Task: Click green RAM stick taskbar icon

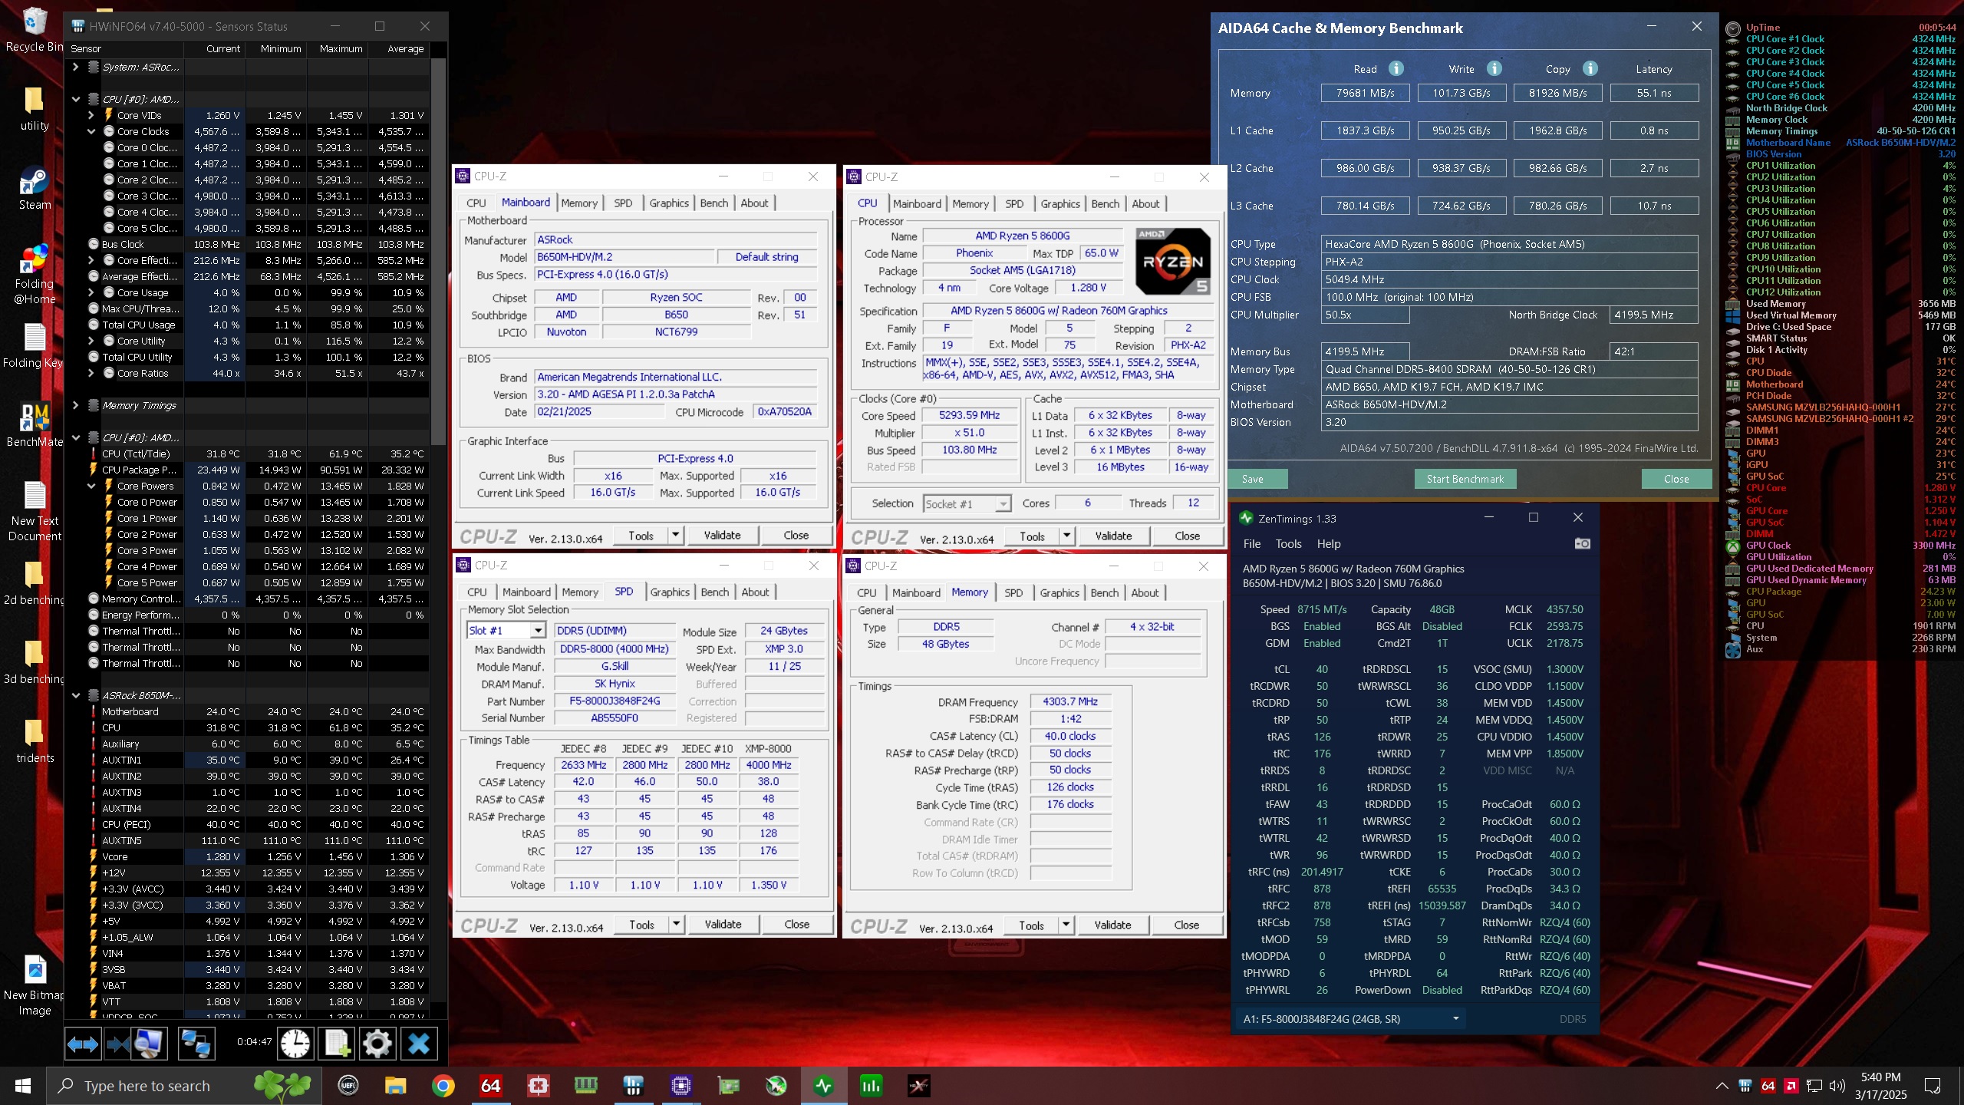Action: point(585,1085)
